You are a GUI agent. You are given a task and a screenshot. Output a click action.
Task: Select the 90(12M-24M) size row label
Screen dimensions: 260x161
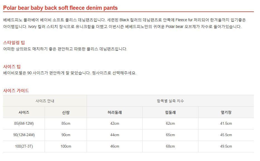pyautogui.click(x=24, y=135)
